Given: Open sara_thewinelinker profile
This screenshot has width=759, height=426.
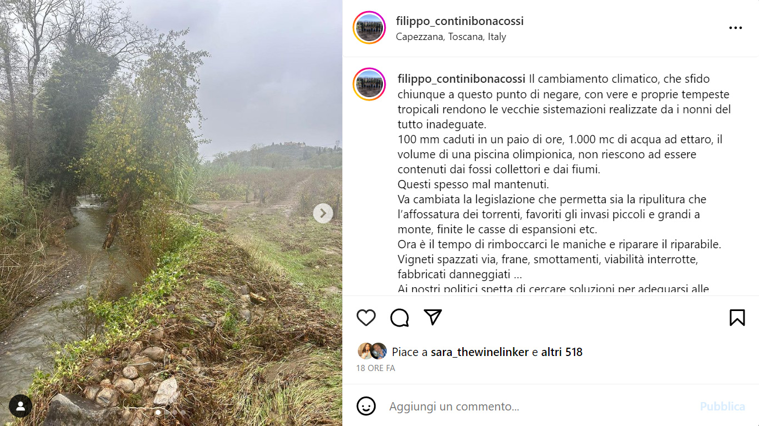Looking at the screenshot, I should [480, 352].
